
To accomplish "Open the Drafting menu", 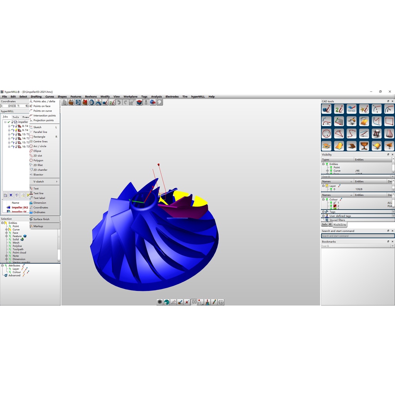I will pos(36,96).
